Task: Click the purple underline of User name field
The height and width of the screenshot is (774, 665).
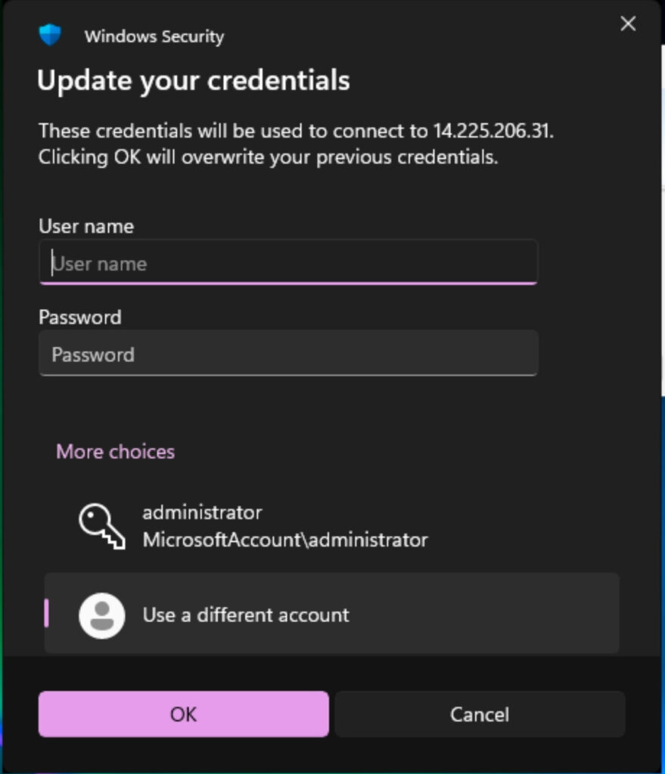Action: point(287,282)
